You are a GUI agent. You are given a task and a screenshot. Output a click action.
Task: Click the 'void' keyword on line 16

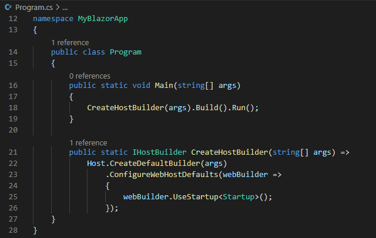(x=141, y=86)
